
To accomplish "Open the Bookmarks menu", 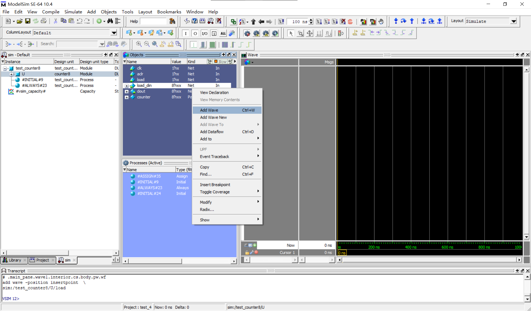I will click(x=169, y=12).
